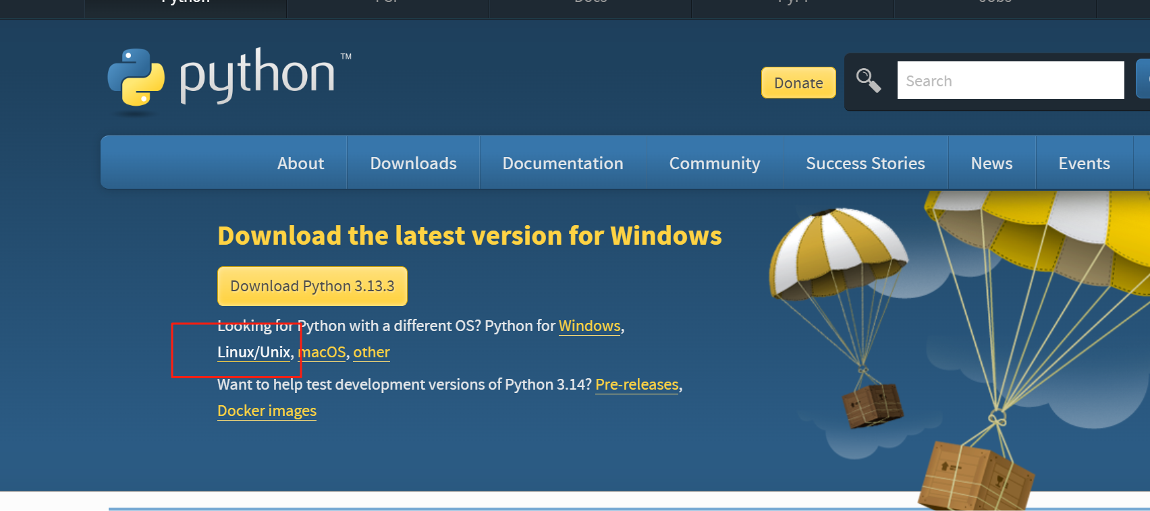Click 'Download the latest version for Windows' heading
The width and height of the screenshot is (1150, 511).
[470, 236]
